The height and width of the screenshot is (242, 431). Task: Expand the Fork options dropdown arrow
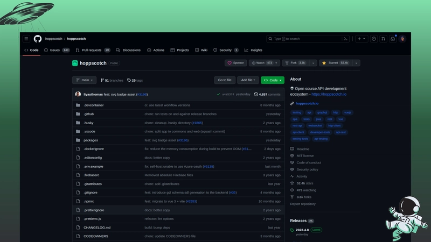313,63
